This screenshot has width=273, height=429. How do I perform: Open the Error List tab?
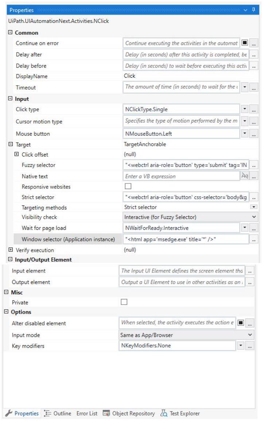coord(87,413)
